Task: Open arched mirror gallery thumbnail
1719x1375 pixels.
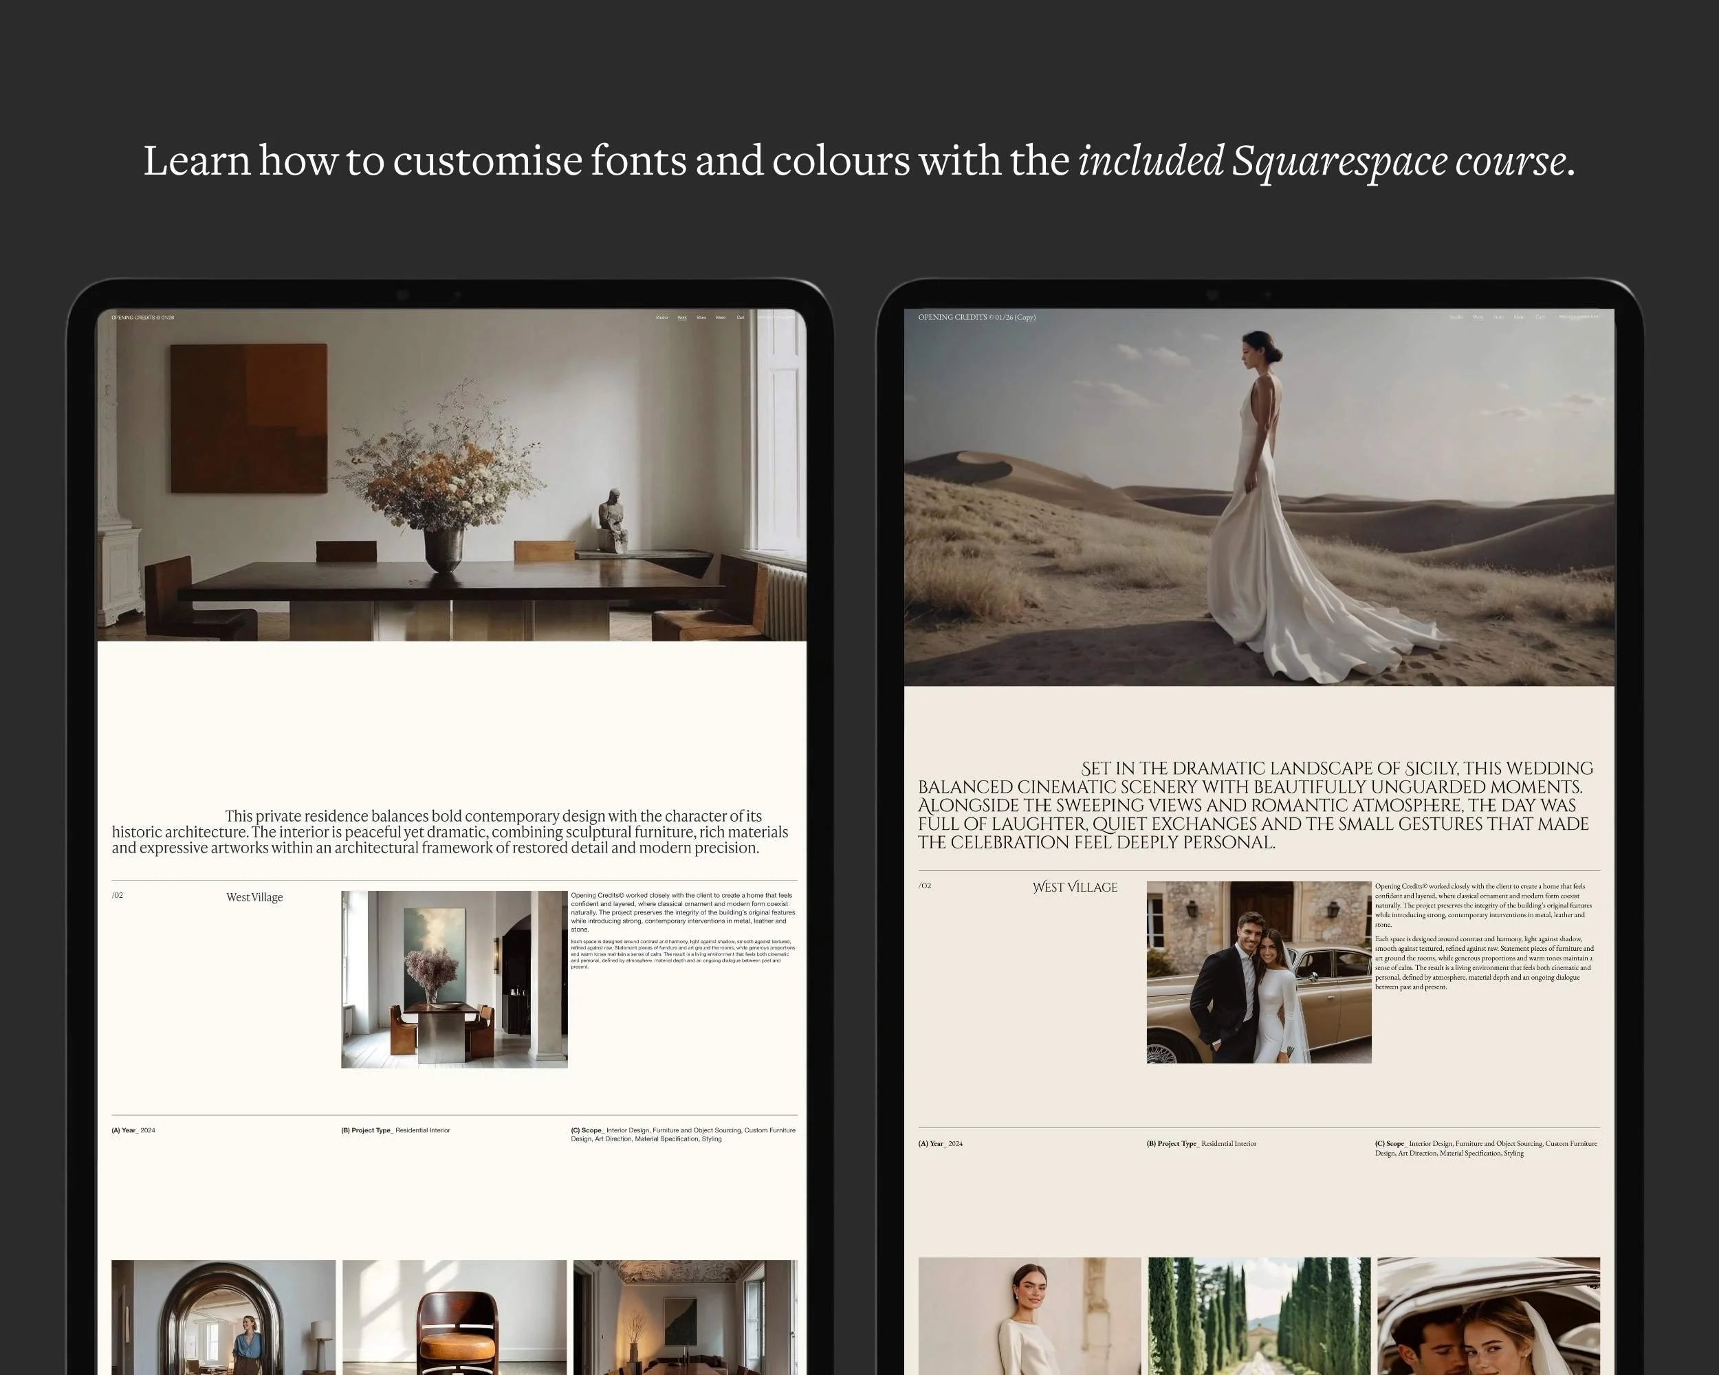Action: coord(223,1317)
